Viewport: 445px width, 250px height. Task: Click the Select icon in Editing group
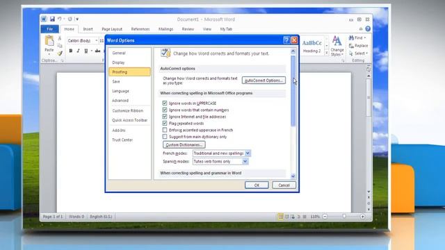coord(351,53)
